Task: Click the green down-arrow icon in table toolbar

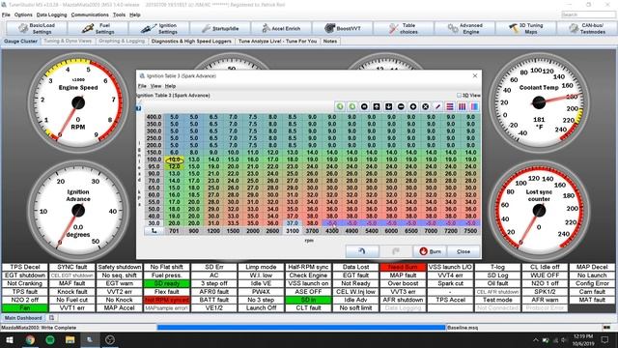Action: 351,106
